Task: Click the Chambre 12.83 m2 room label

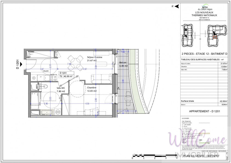Action: coord(92,89)
